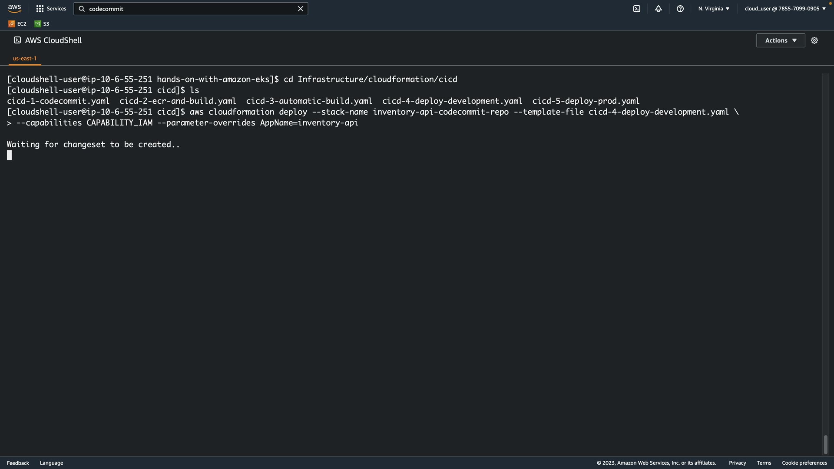Open the EC2 favorite shortcut
The width and height of the screenshot is (834, 469).
17,24
